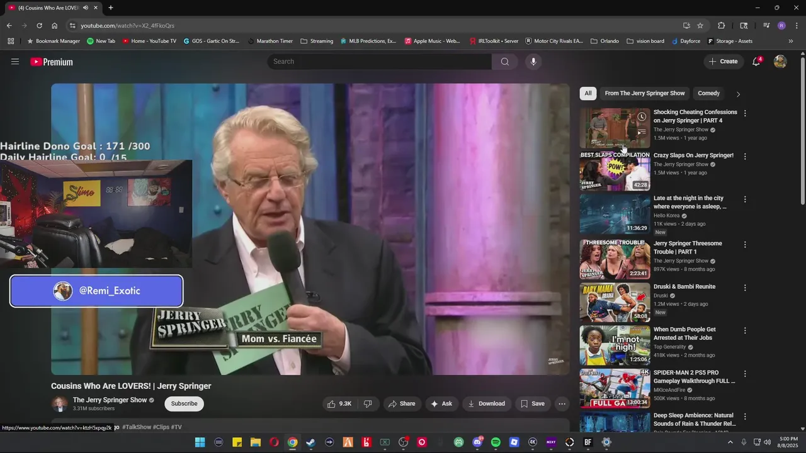806x453 pixels.
Task: Open a new browser tab
Action: [x=111, y=8]
